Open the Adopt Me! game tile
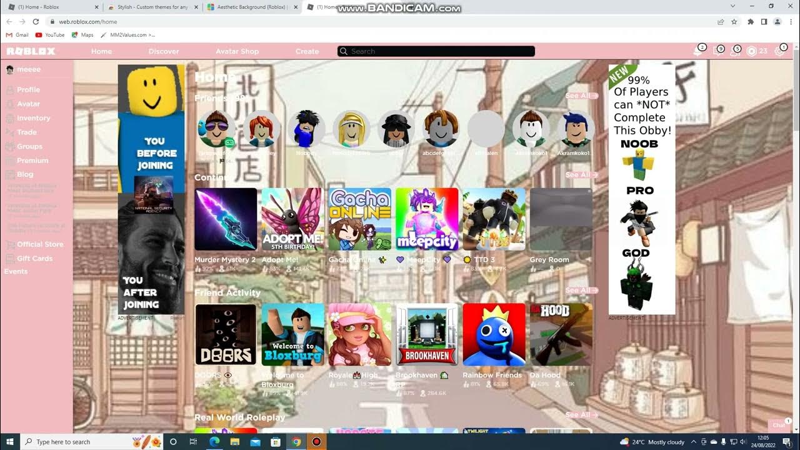This screenshot has height=450, width=800. [x=292, y=219]
